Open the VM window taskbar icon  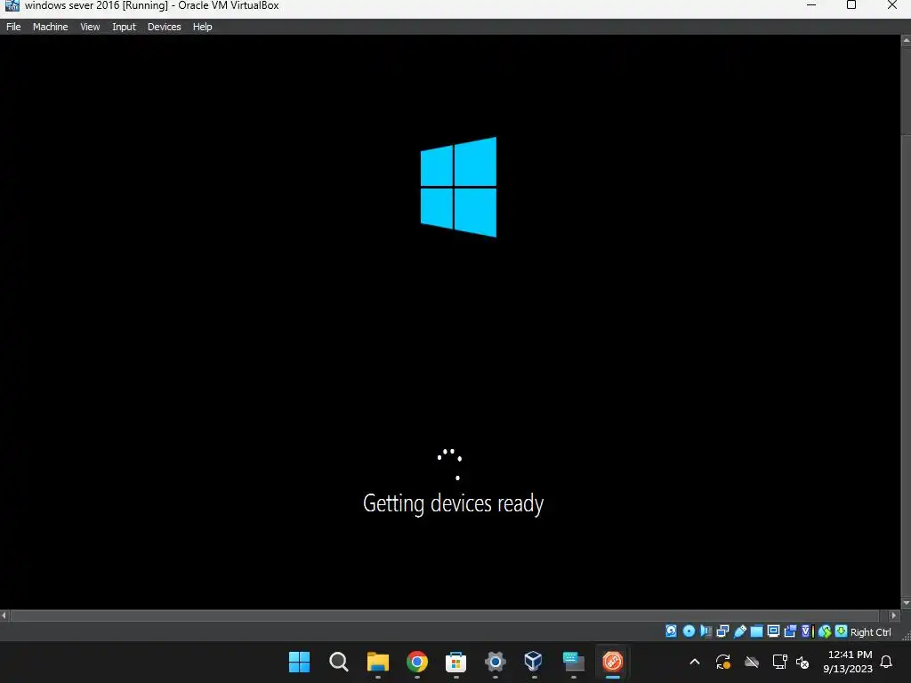574,662
